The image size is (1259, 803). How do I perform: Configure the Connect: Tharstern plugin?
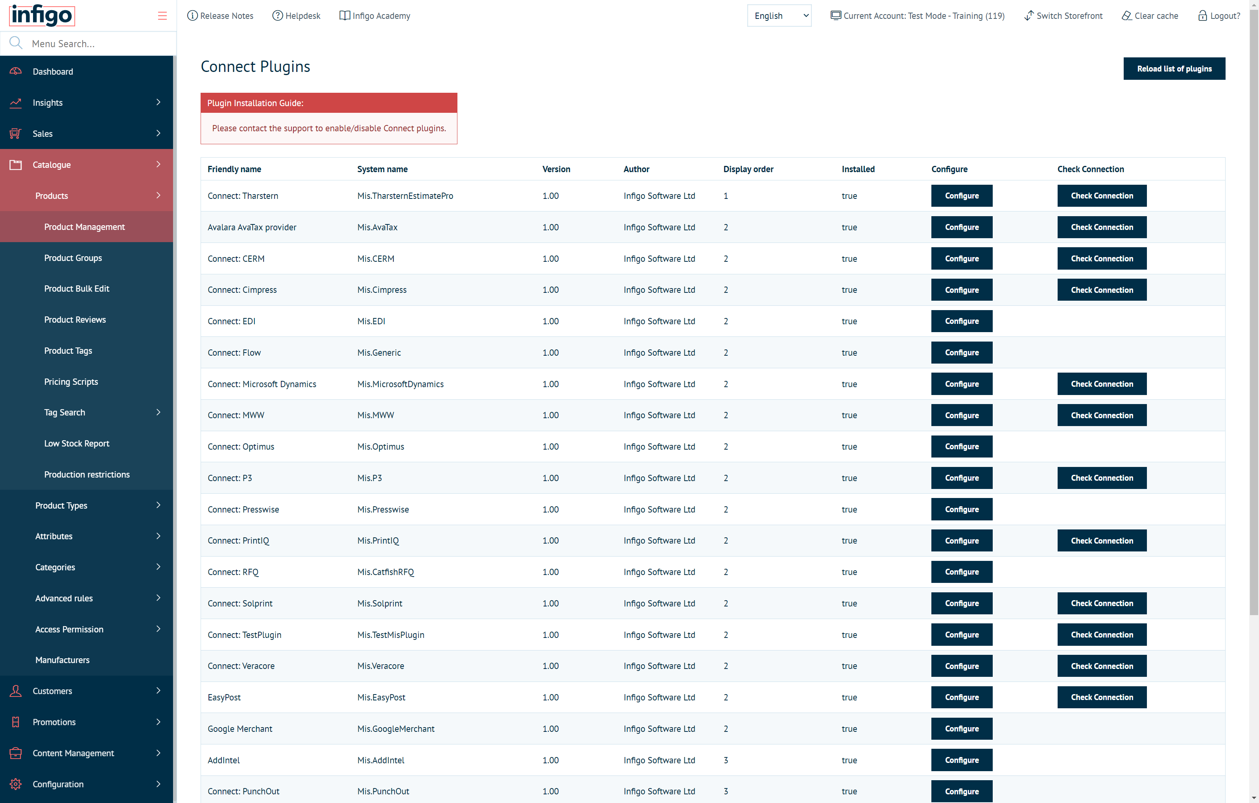click(962, 195)
